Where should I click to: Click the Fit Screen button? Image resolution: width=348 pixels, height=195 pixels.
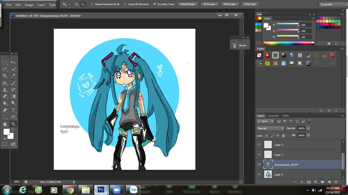click(209, 4)
